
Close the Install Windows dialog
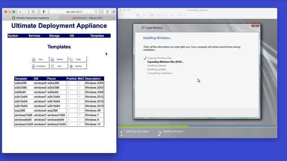[255, 25]
